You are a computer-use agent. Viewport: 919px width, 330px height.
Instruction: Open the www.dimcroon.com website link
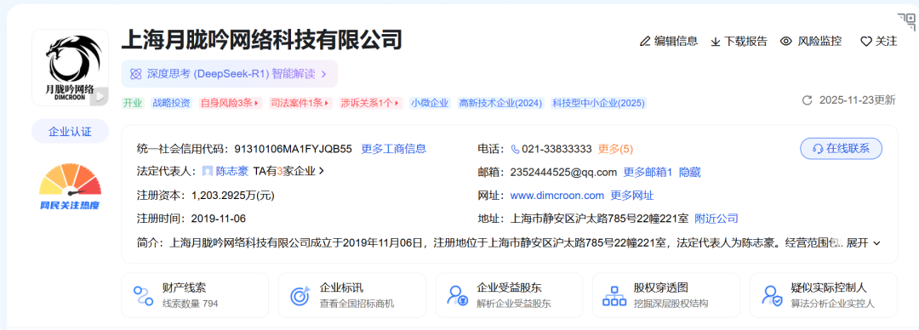[x=557, y=195]
